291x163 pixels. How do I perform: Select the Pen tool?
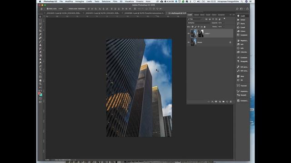pyautogui.click(x=40, y=67)
